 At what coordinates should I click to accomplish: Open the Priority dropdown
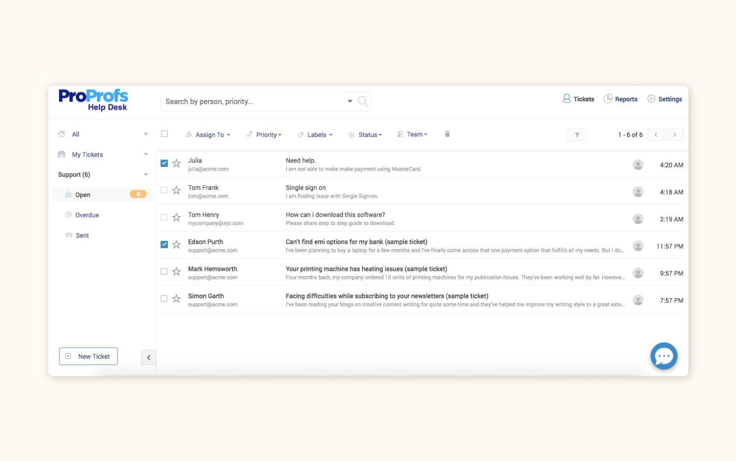pos(264,135)
